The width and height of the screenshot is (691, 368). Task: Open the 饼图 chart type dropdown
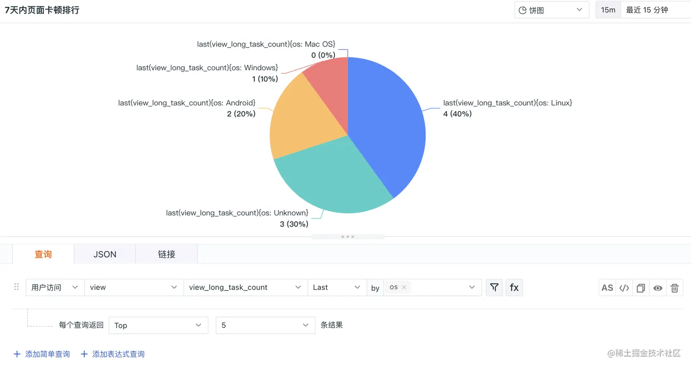(552, 10)
